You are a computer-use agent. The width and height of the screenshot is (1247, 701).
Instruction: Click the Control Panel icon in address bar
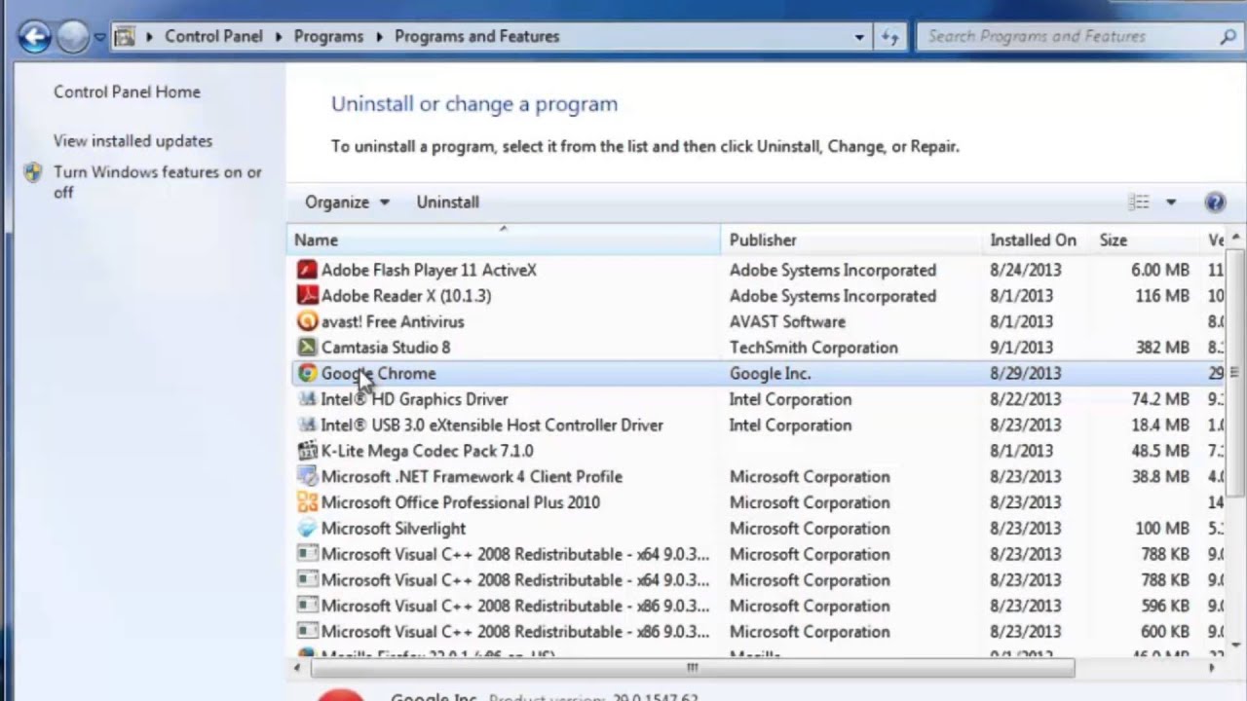125,37
